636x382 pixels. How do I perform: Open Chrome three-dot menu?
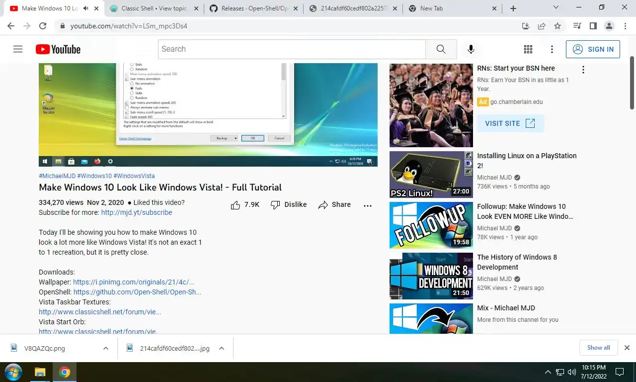tap(625, 26)
